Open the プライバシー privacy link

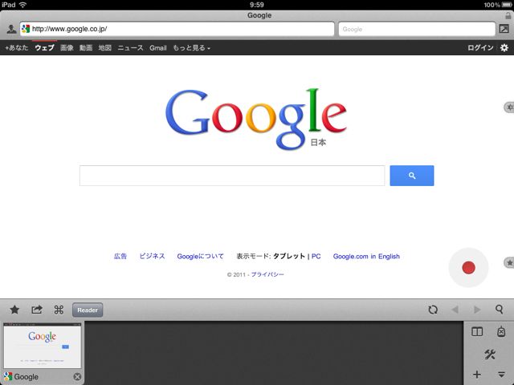[267, 274]
